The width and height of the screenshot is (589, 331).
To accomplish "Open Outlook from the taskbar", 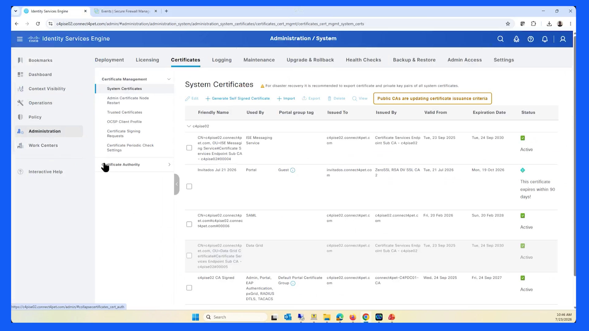I will click(x=288, y=317).
